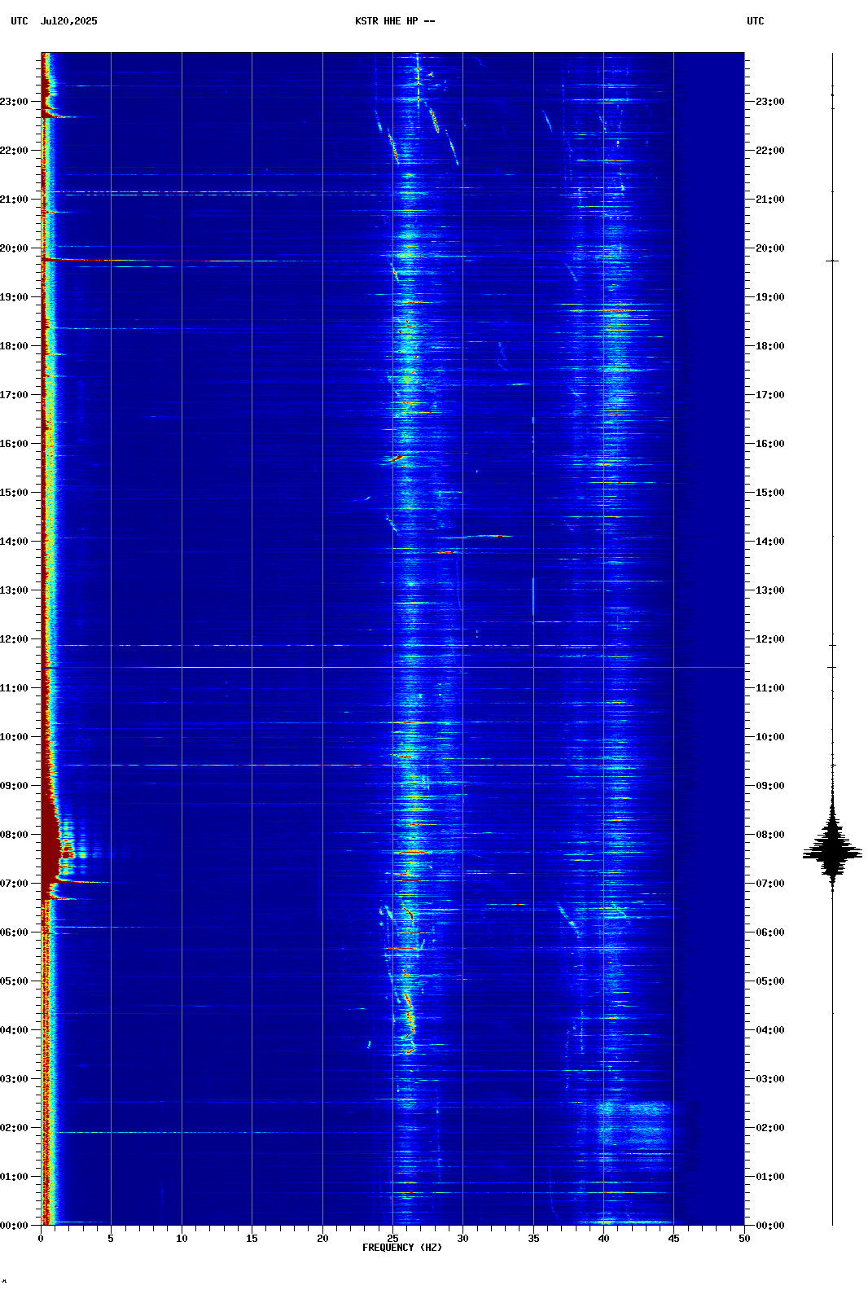Click the 12:00 label on left axis
The image size is (868, 1290).
click(x=14, y=639)
